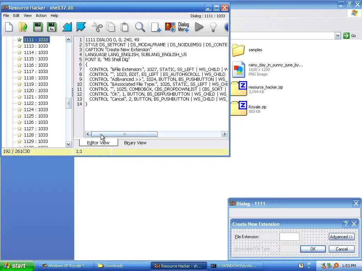Cut selection with the scissors icon

point(97,27)
